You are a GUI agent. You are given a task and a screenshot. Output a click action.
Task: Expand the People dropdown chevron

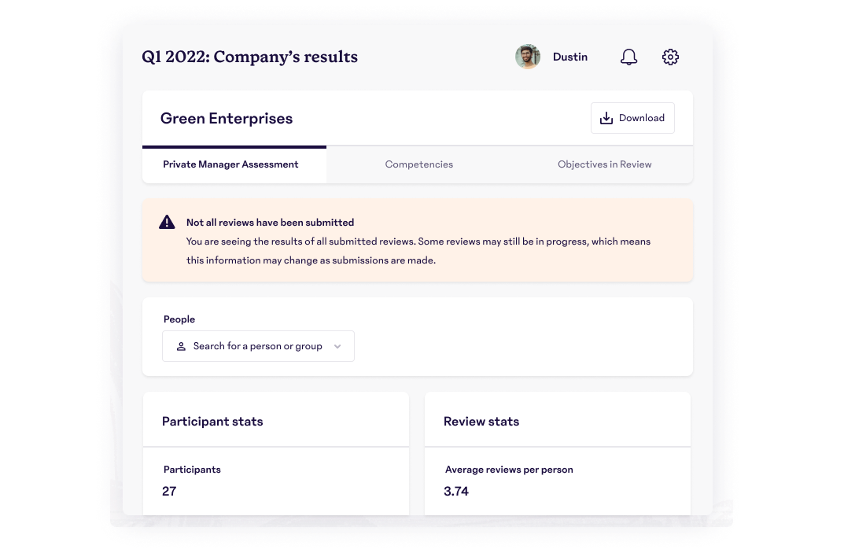[337, 346]
